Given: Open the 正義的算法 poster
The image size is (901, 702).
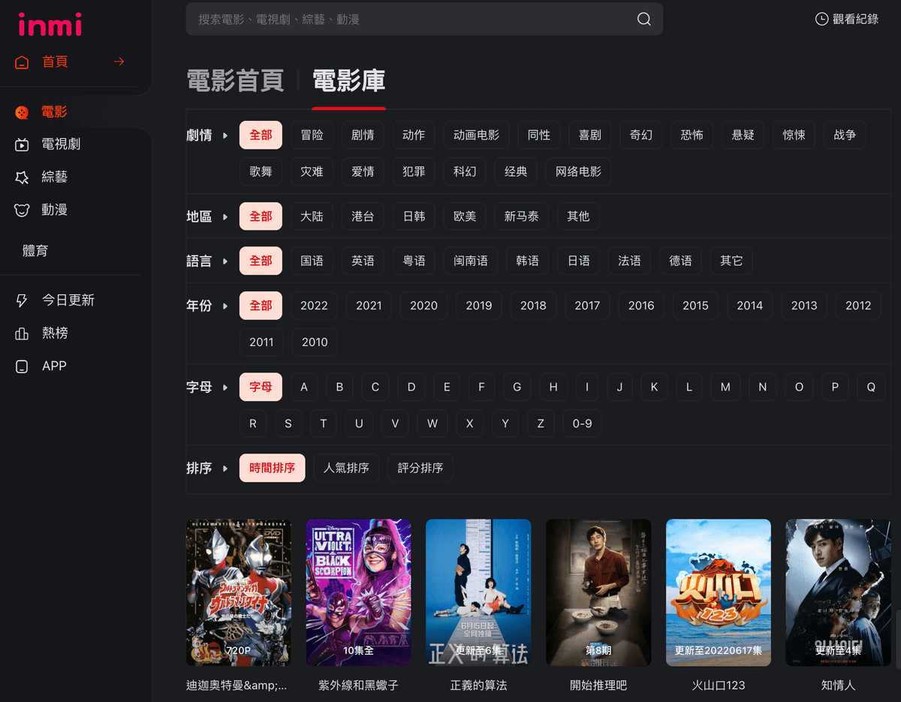Looking at the screenshot, I should [478, 592].
